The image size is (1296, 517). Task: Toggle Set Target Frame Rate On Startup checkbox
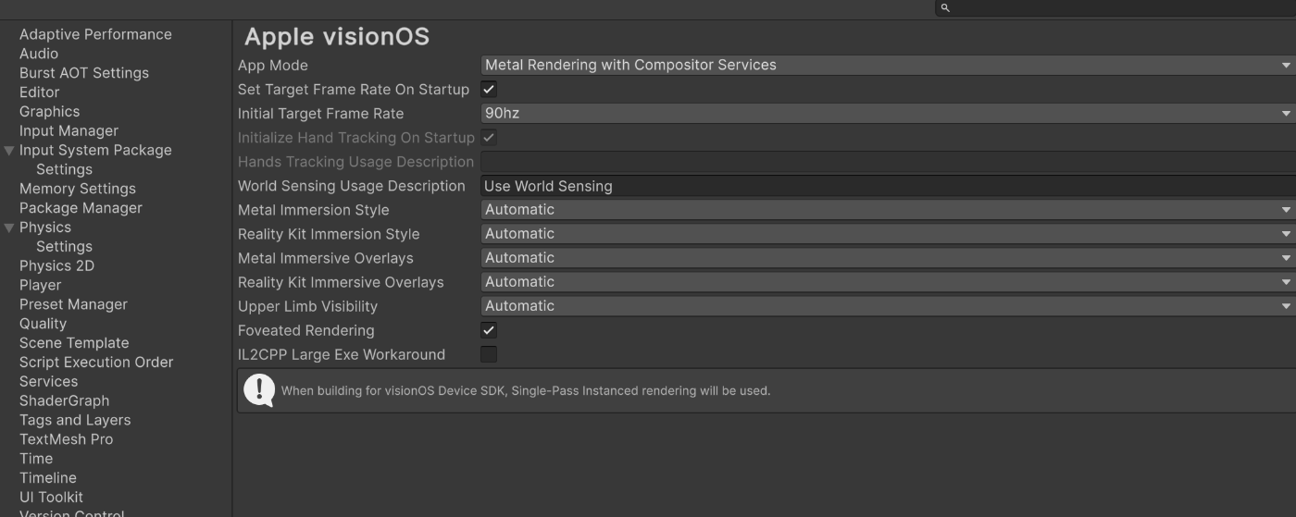point(489,90)
